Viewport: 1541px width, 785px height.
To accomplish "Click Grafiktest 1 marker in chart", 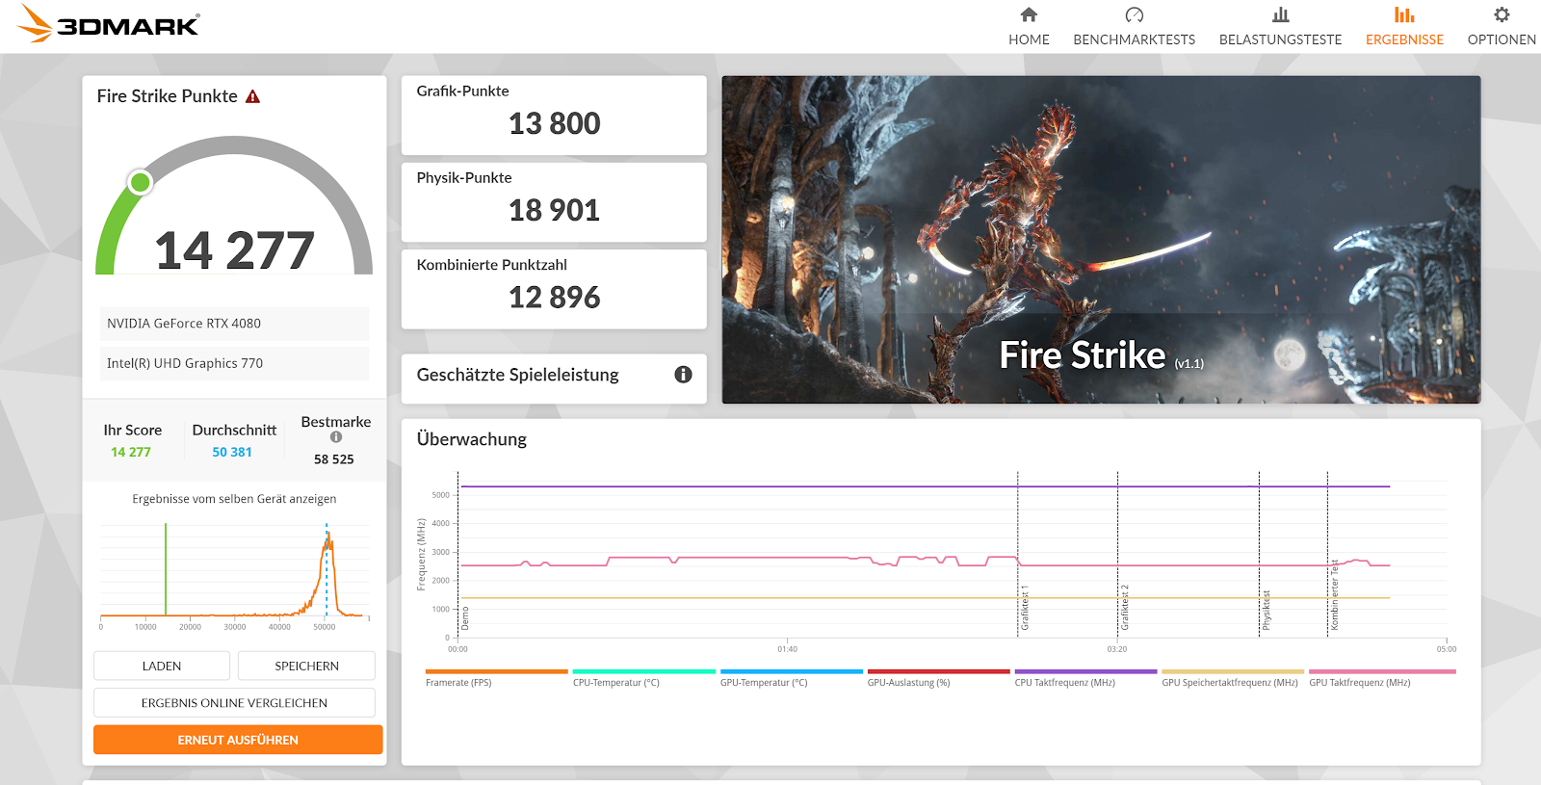I will pos(1025,608).
